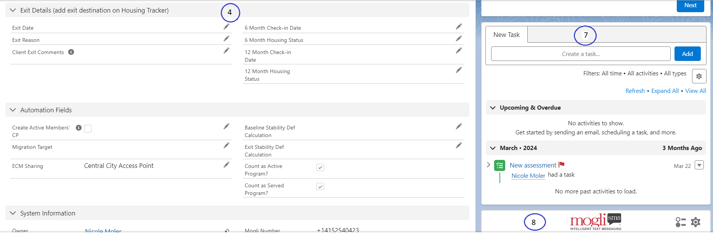Click Mogli conversation list icon

point(681,222)
